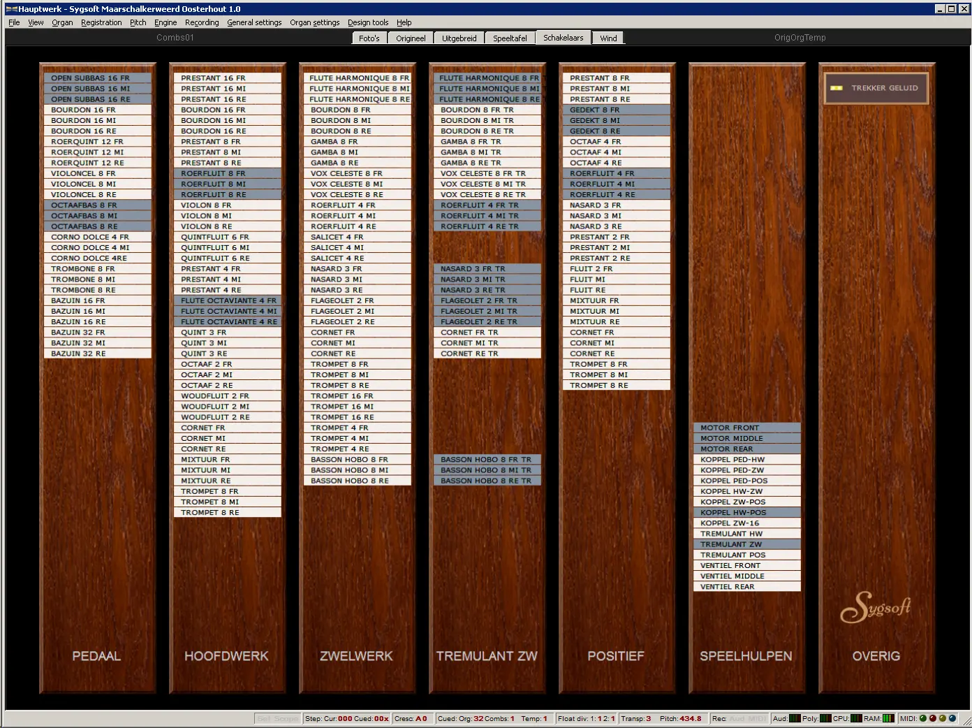Click the Aud audio level meter
Viewport: 972px width, 728px height.
[x=795, y=718]
